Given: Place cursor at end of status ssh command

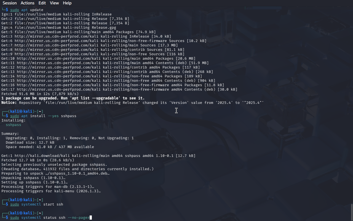Looking at the screenshot, I should tap(90, 218).
